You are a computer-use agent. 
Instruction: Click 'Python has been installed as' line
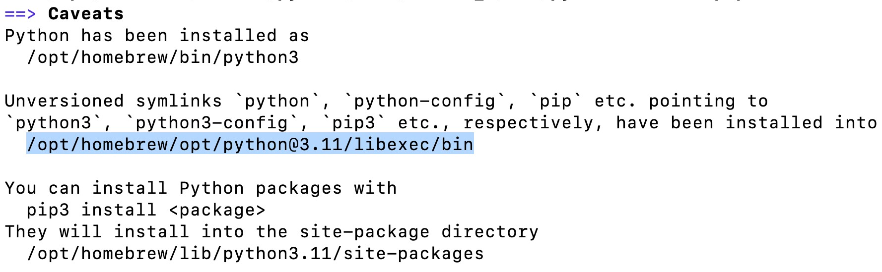coord(157,36)
